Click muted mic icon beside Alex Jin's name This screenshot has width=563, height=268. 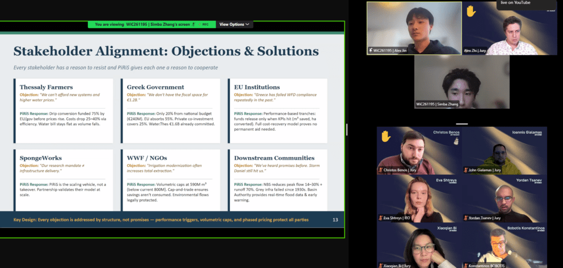click(371, 50)
